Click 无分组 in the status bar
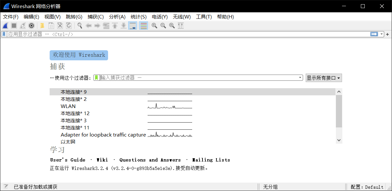Screen dimensions: 392x191 tap(270, 187)
